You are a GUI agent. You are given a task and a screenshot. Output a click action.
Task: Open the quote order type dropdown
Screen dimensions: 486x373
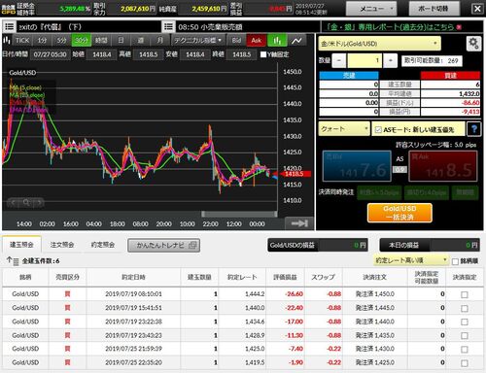[x=344, y=129]
